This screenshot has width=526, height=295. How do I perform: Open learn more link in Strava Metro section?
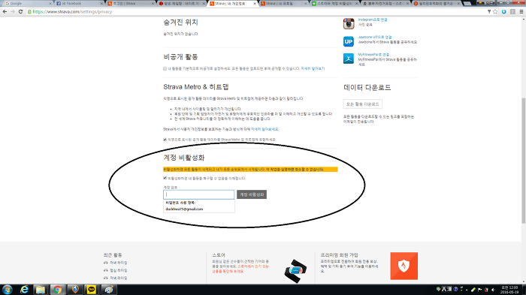tap(265, 129)
